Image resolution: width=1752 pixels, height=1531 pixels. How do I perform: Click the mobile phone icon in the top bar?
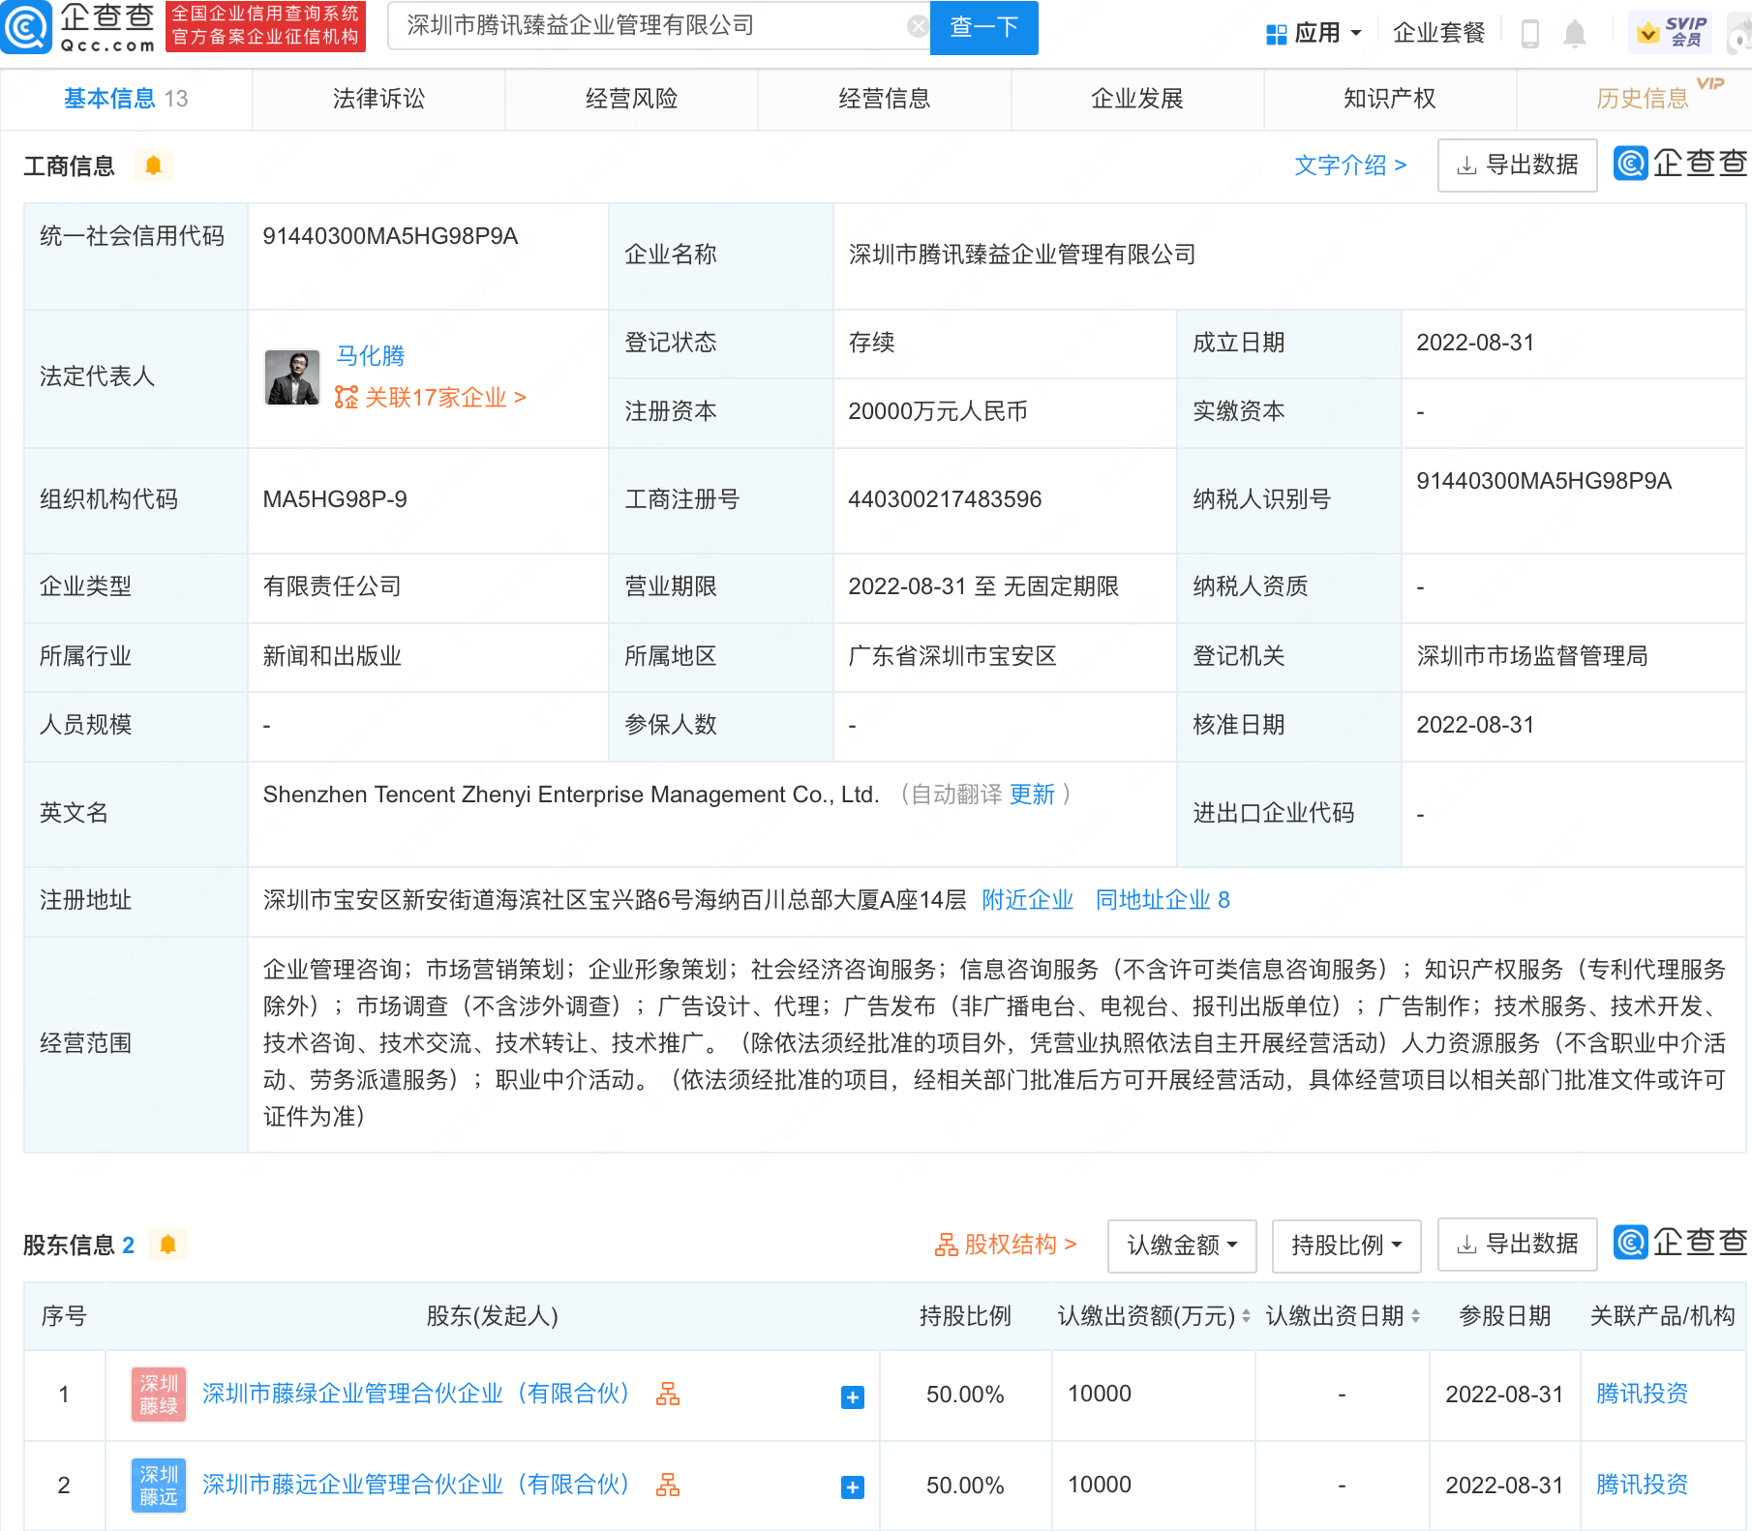point(1531,32)
